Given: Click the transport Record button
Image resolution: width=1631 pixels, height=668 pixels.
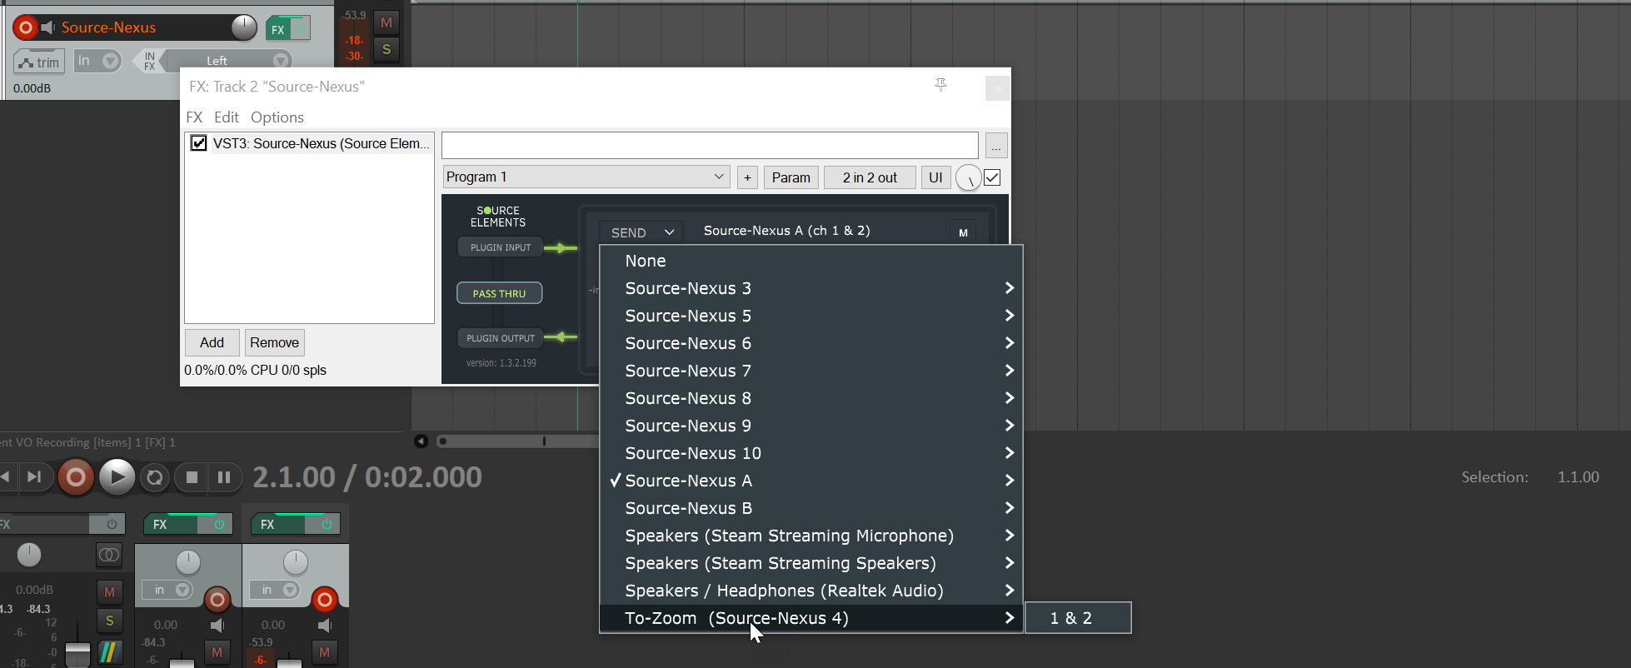Looking at the screenshot, I should [x=76, y=477].
